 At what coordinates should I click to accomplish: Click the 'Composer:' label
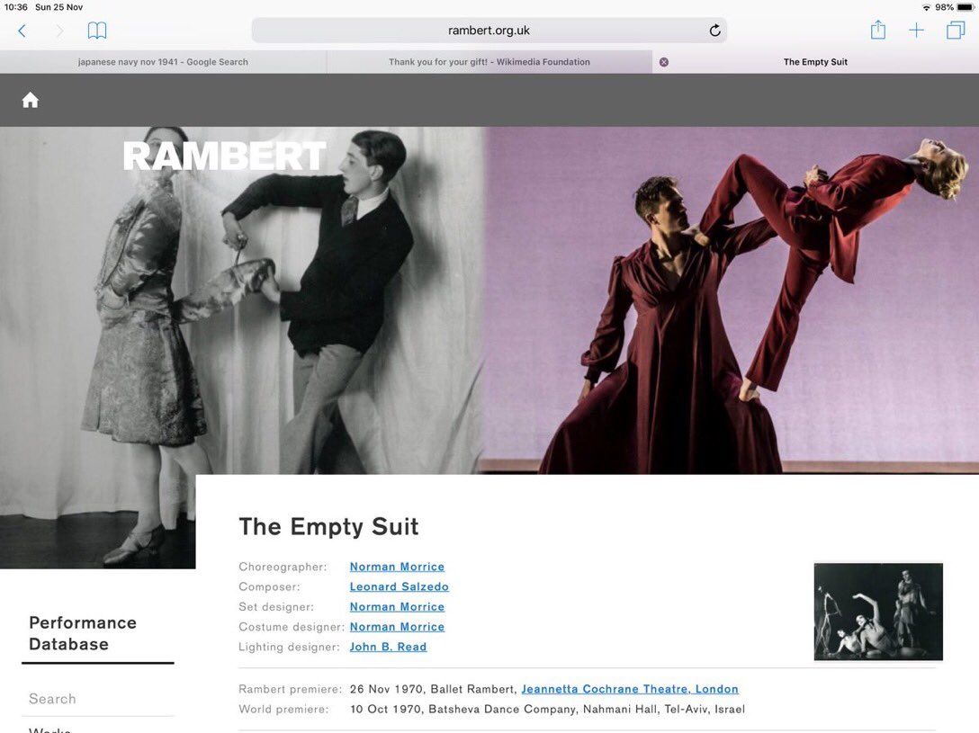269,586
